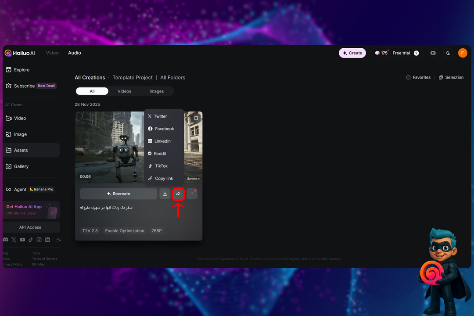The width and height of the screenshot is (474, 316).
Task: Open the three-dot more options menu
Action: (x=192, y=194)
